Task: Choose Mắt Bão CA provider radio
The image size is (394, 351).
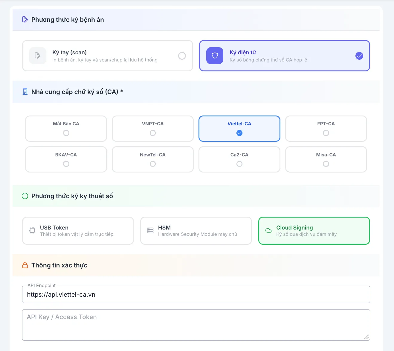Action: 66,133
